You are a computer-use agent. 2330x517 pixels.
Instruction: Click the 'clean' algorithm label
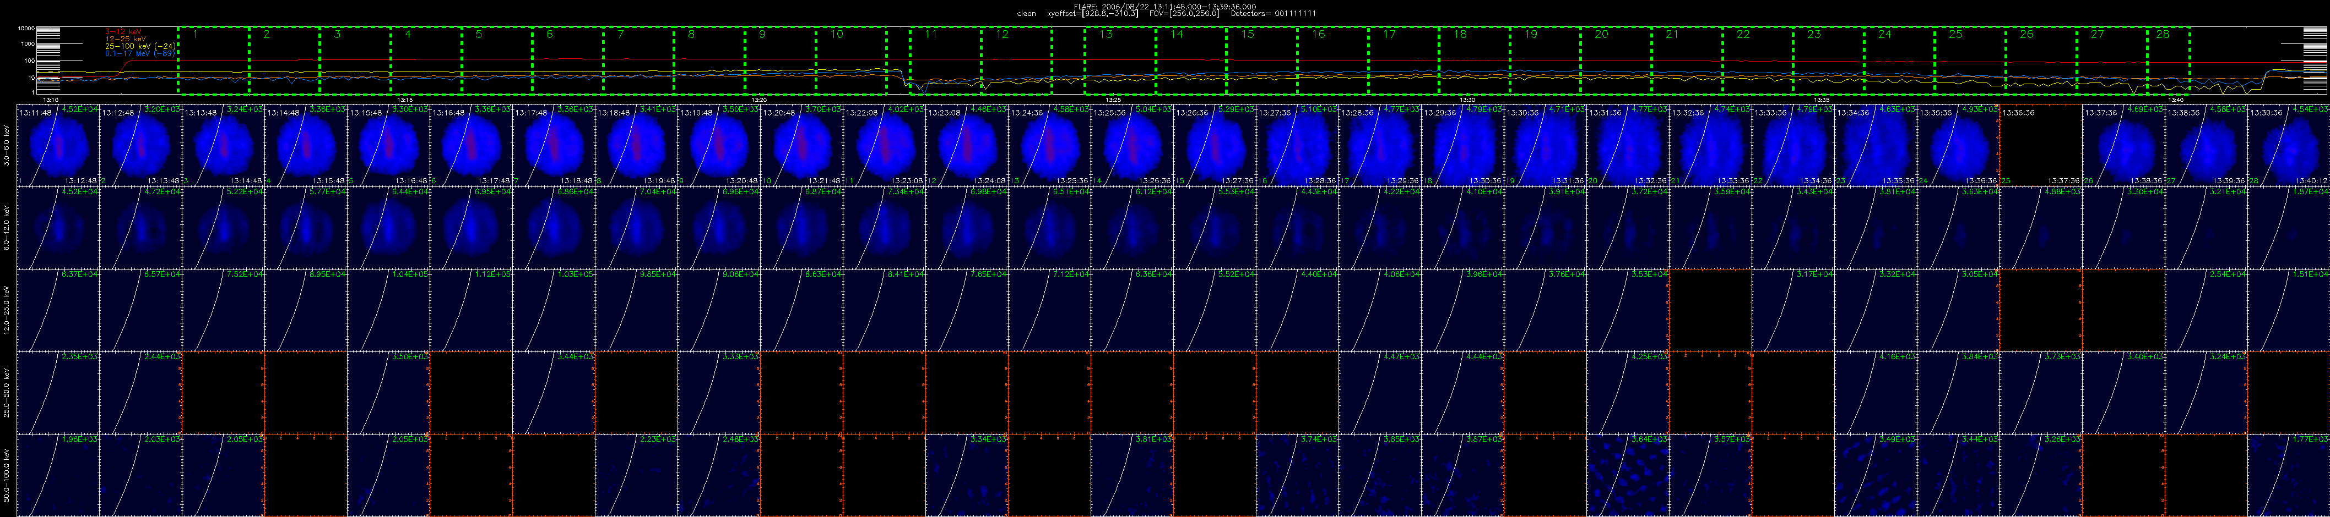tap(1027, 14)
